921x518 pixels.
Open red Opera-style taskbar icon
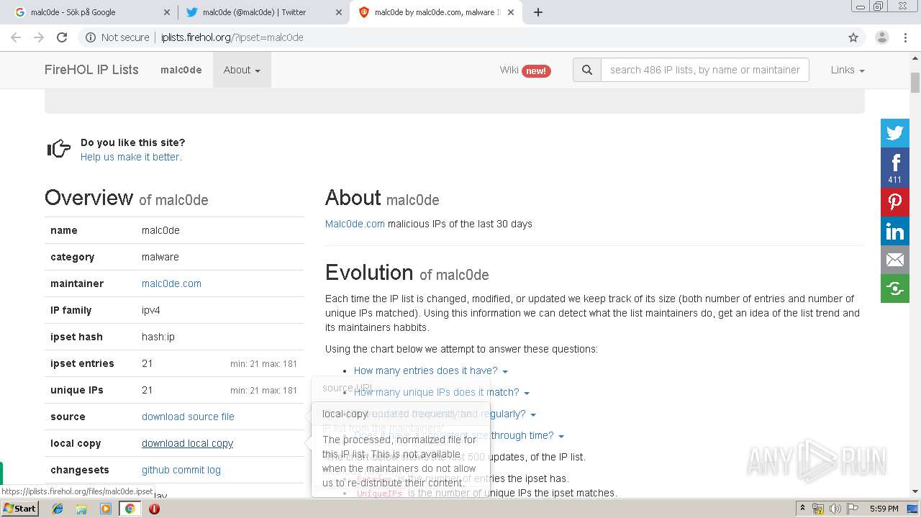point(154,509)
